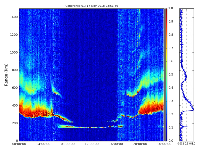Screen dimensions: 200x150
Task: Click the dark blue bottom of the colorbar
Action: pos(166,139)
